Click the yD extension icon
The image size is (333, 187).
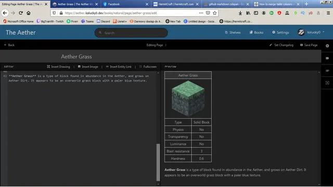310,13
